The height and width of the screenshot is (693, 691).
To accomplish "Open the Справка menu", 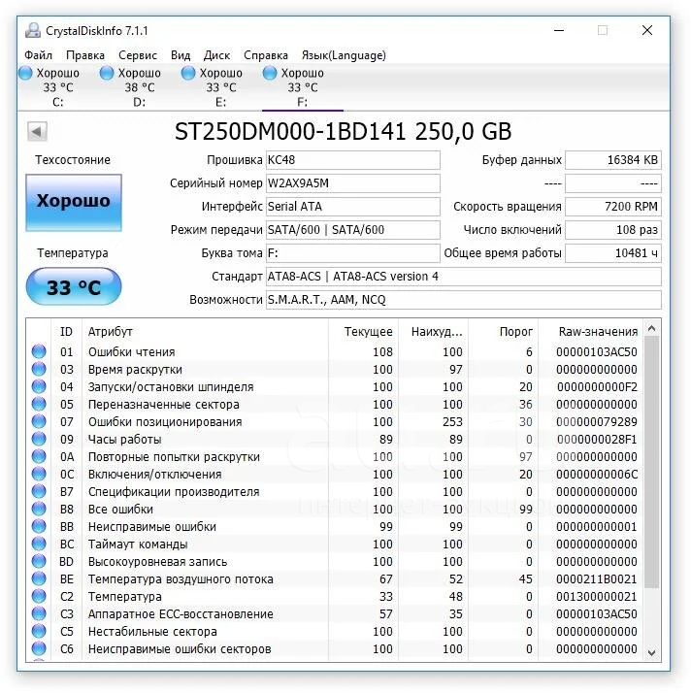I will [x=266, y=55].
